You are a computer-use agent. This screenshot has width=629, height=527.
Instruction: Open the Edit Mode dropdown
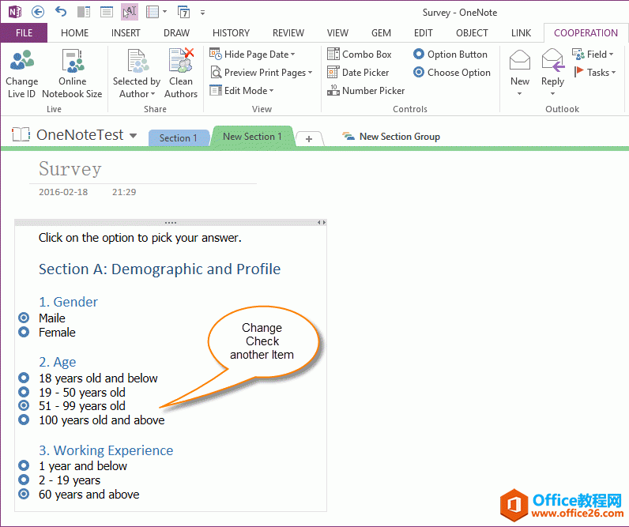pos(273,91)
